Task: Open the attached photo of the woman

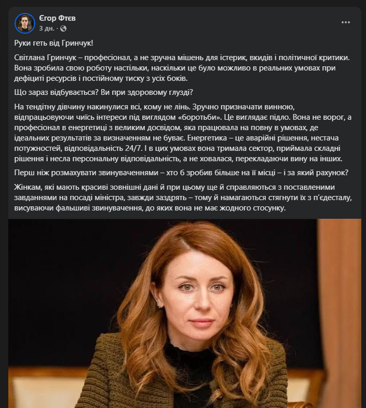Action: click(185, 313)
